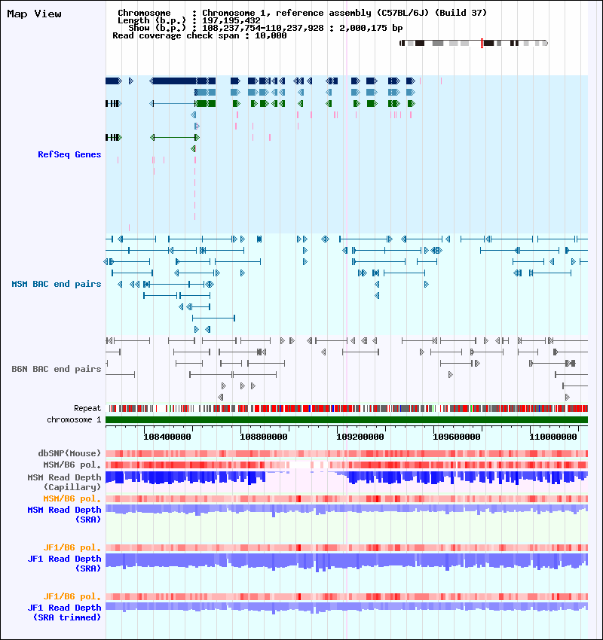Click the orange MSM/B6 pol. label
Screen dimensions: 603x640
72,498
